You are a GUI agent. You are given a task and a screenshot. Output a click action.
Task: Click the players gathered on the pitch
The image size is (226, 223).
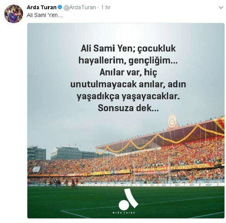(x=62, y=183)
